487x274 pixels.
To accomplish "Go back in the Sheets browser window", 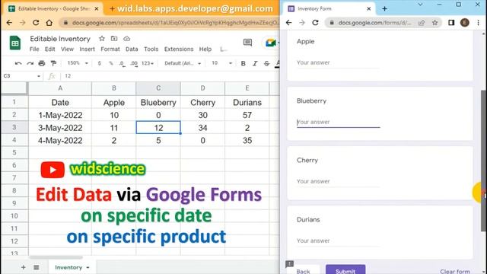I will pyautogui.click(x=9, y=23).
